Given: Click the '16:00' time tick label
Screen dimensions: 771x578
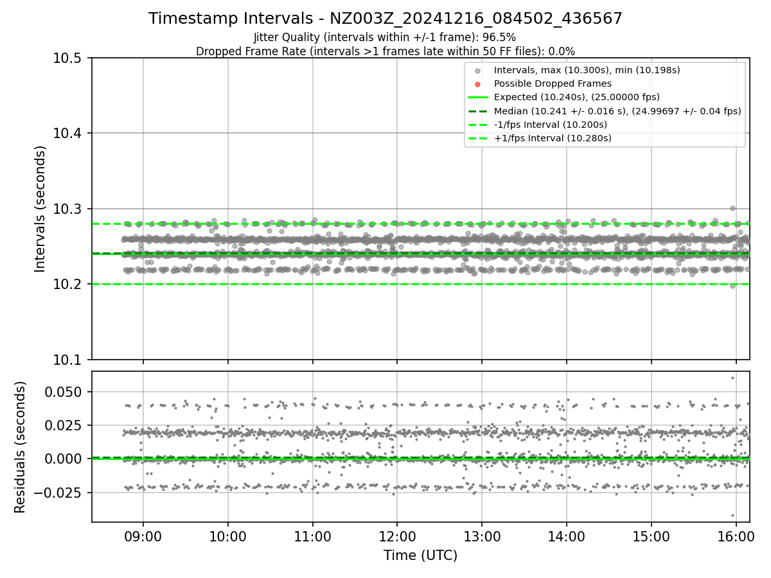Looking at the screenshot, I should coord(736,536).
